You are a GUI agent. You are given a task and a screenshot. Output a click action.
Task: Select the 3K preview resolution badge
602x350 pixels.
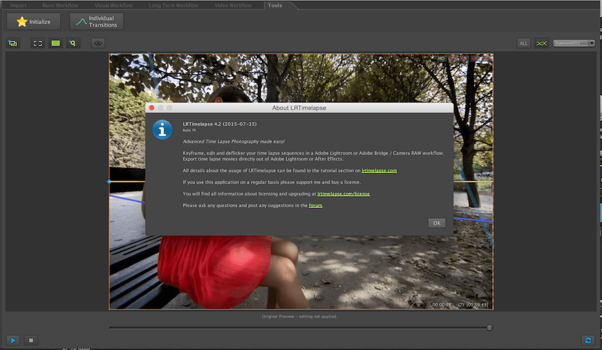coord(452,59)
